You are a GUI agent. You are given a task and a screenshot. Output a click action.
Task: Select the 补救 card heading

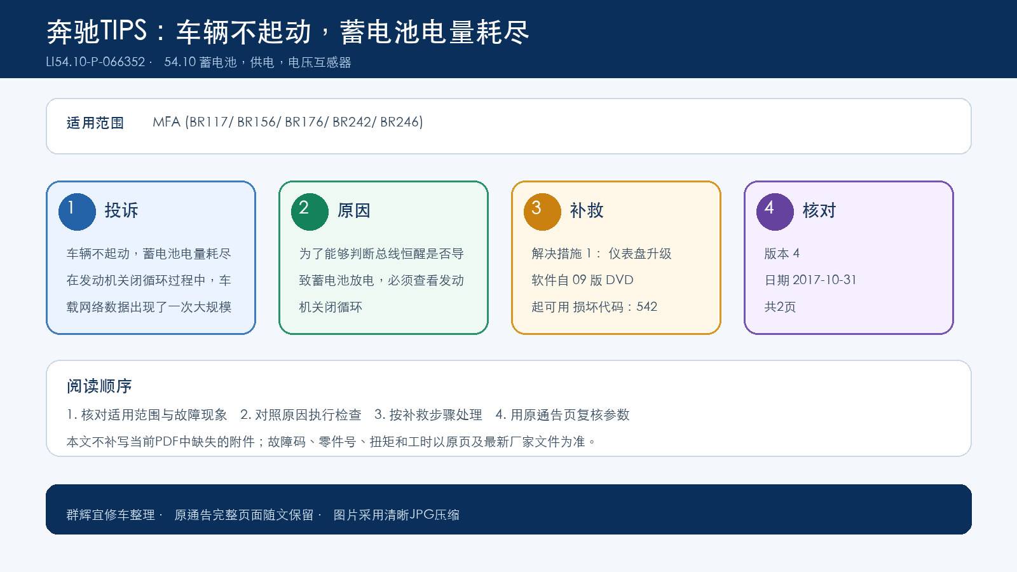click(x=587, y=210)
